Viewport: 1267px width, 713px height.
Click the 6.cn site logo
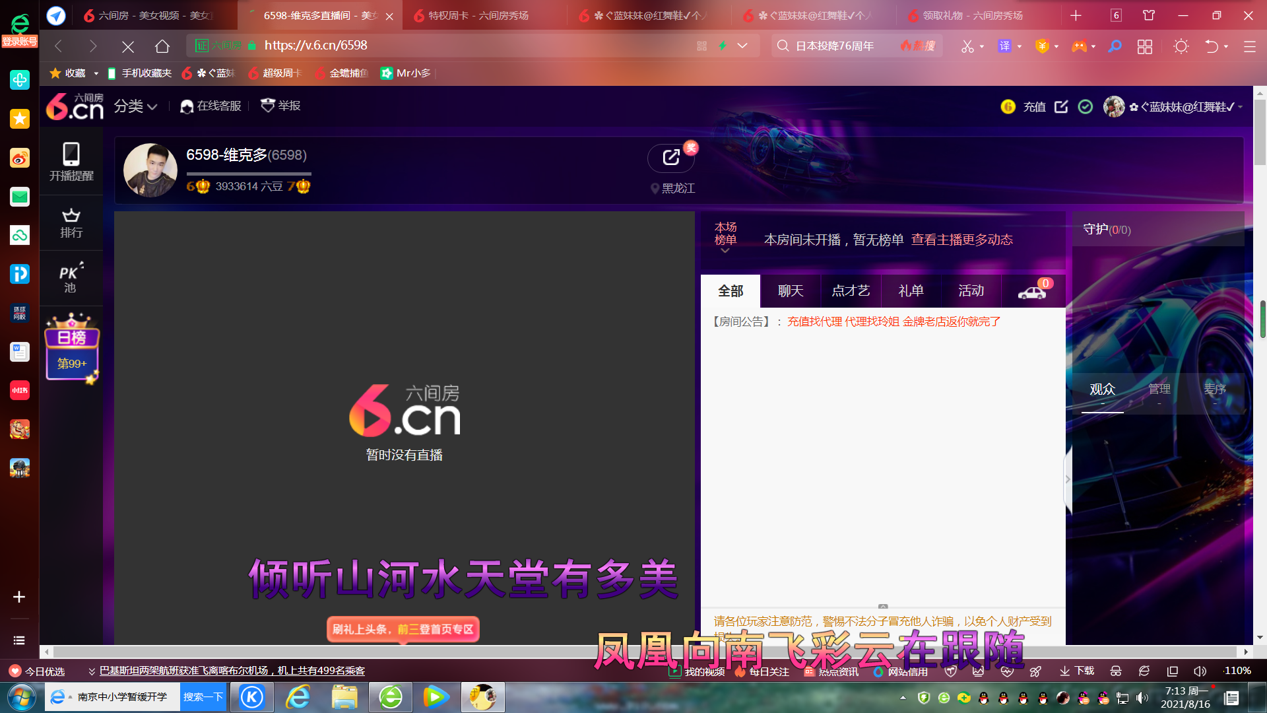tap(75, 106)
